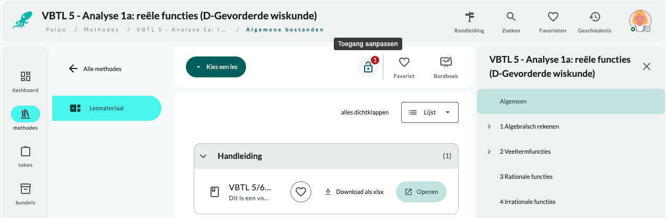
Task: Open the Lijst view dropdown
Action: click(430, 112)
